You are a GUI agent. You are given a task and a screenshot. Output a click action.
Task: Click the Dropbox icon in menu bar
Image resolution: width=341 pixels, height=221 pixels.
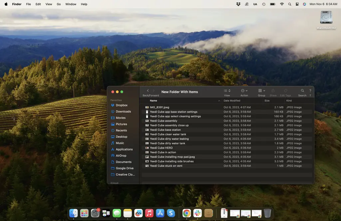(x=238, y=4)
